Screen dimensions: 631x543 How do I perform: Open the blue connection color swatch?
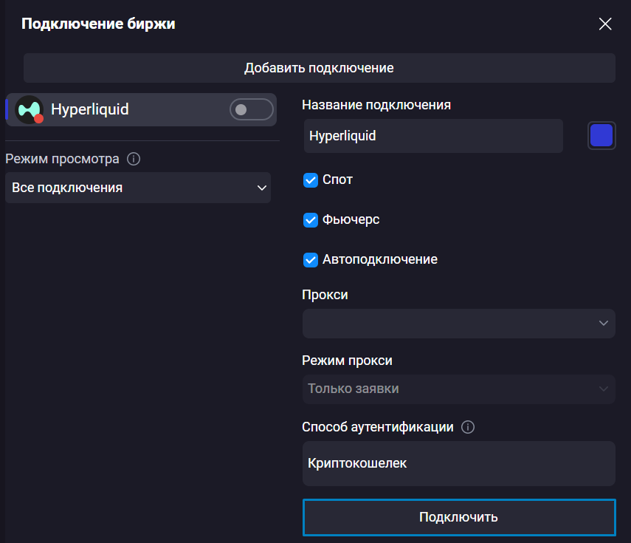[601, 135]
